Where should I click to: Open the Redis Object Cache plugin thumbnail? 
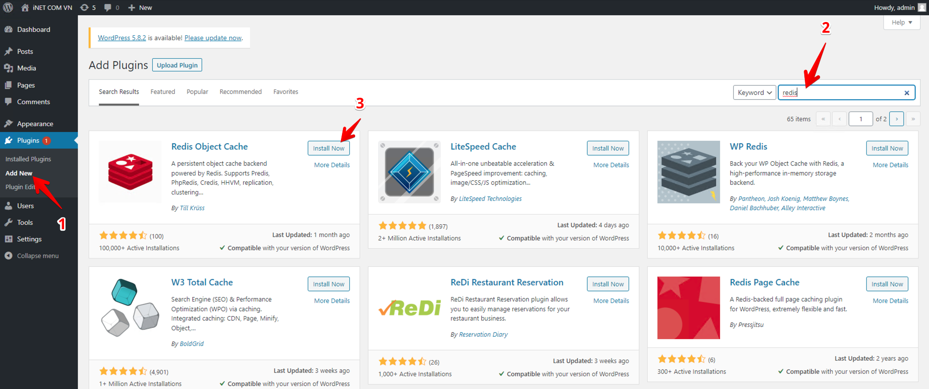coord(130,172)
